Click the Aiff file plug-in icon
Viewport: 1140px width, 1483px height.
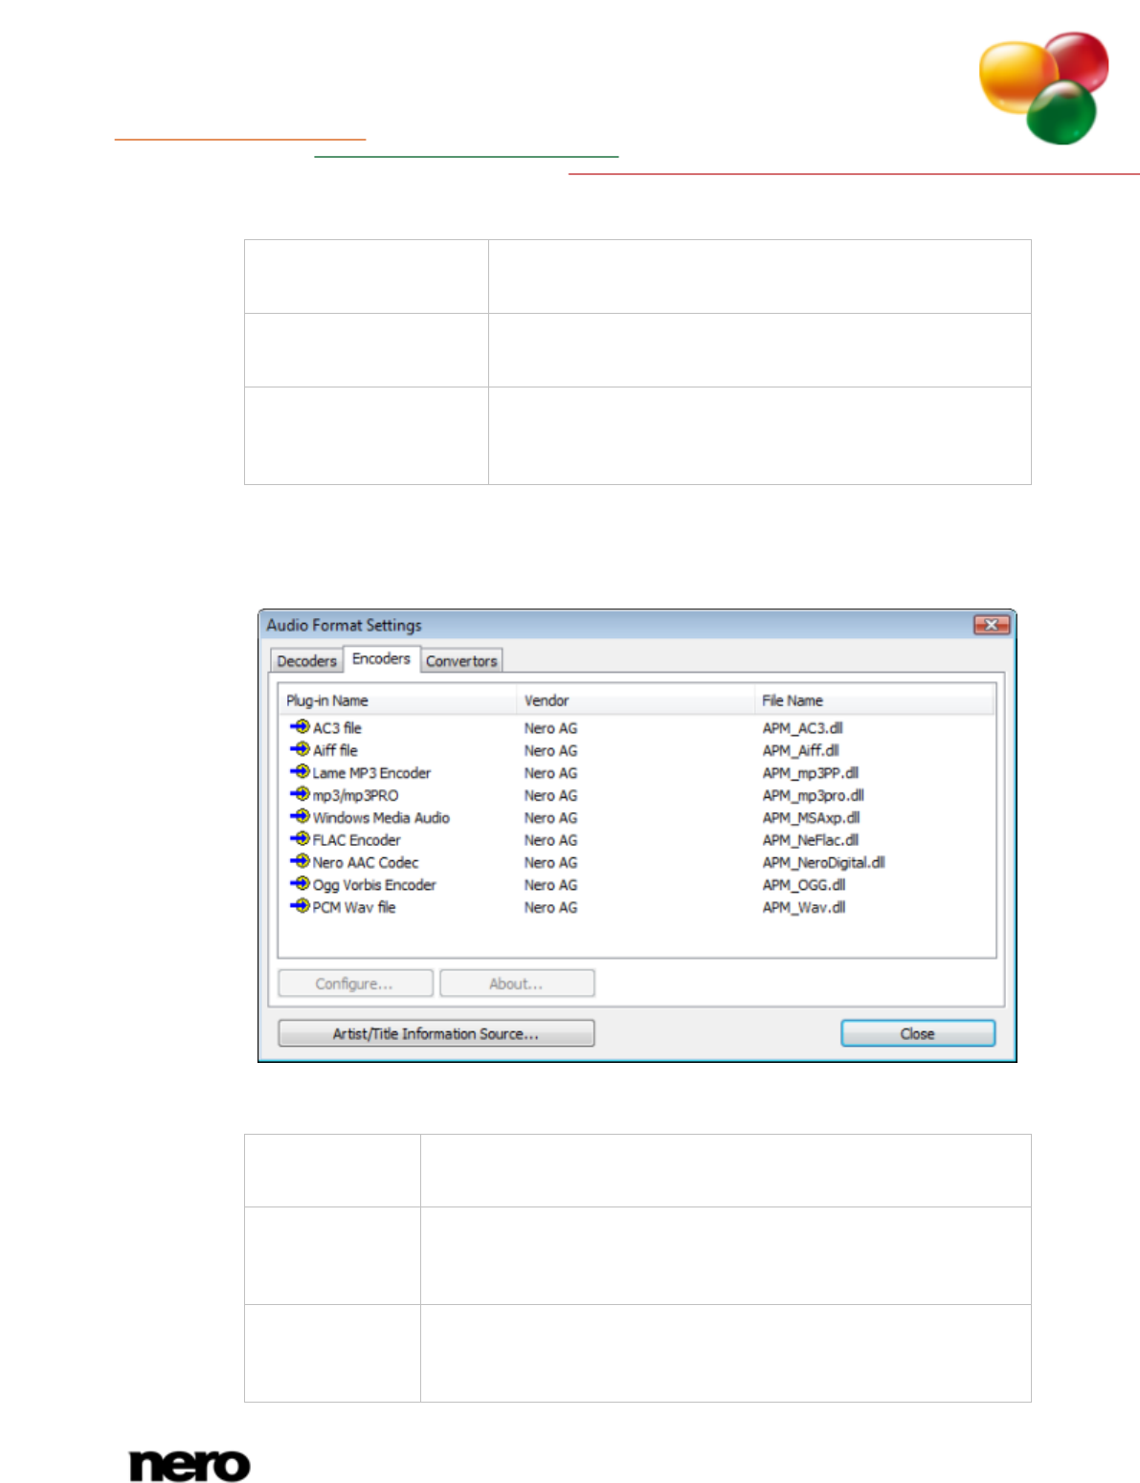click(x=300, y=749)
